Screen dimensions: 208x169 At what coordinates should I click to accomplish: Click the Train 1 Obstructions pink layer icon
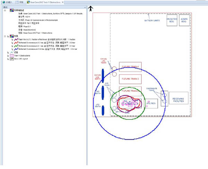11,56
